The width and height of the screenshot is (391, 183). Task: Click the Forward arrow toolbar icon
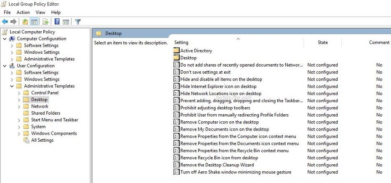(13, 22)
